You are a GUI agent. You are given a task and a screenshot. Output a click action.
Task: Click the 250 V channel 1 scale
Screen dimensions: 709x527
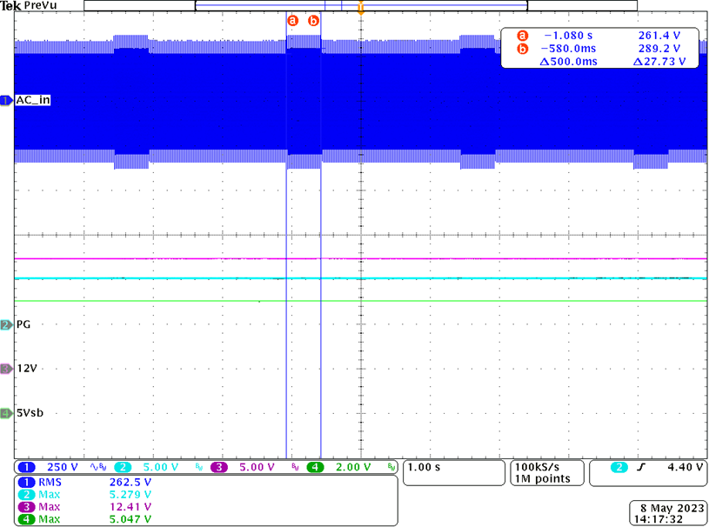[63, 467]
